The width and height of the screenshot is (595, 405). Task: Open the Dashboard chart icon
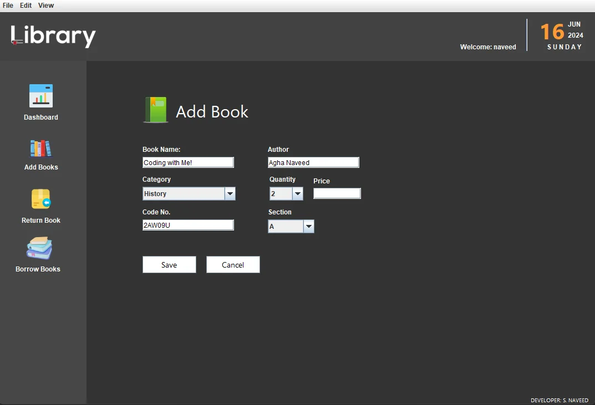(41, 95)
